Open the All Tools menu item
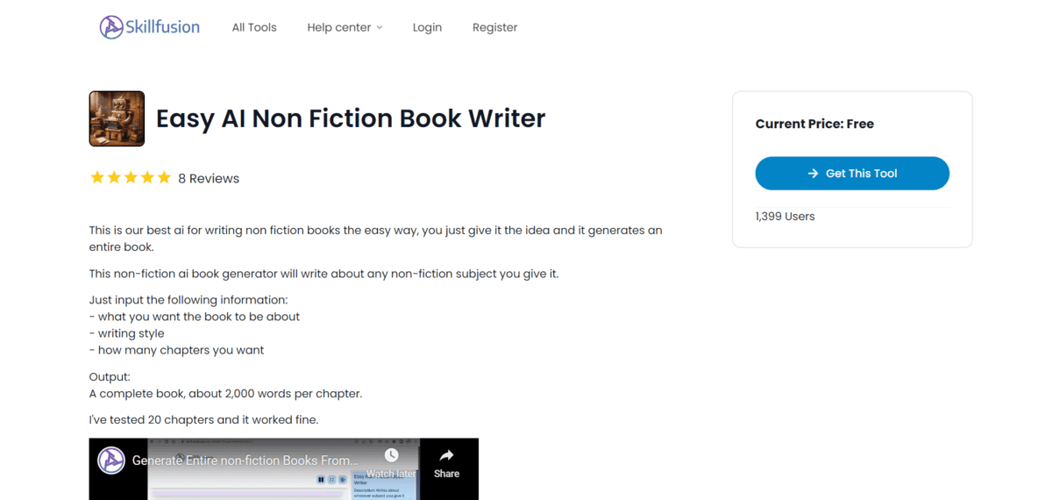This screenshot has width=1052, height=500. tap(254, 27)
